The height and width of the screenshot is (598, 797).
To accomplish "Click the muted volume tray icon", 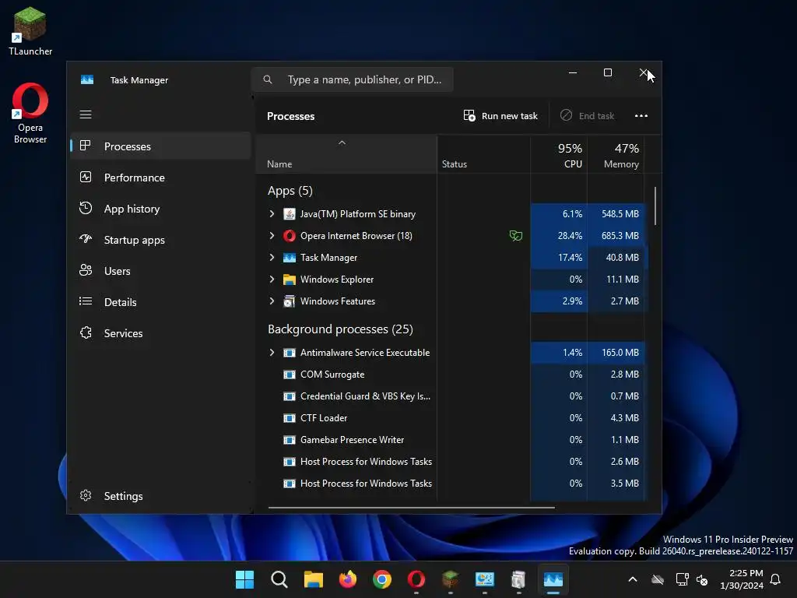I will pyautogui.click(x=703, y=579).
